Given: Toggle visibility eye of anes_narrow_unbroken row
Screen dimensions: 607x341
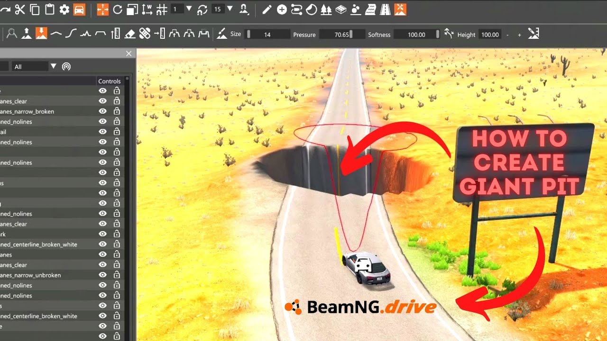Looking at the screenshot, I should (x=102, y=275).
